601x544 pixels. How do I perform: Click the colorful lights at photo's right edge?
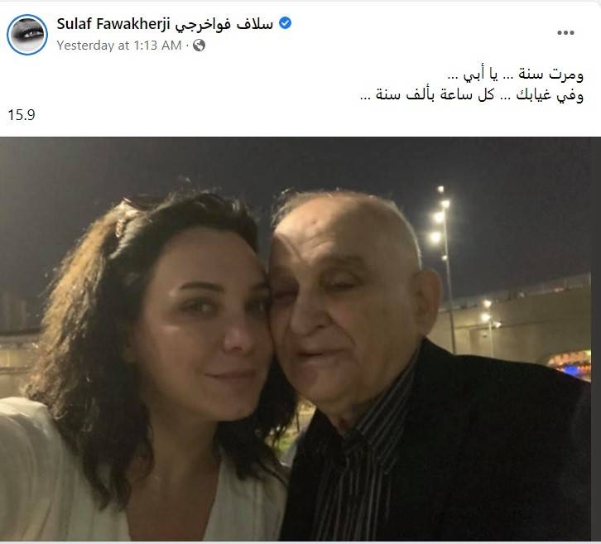tap(570, 364)
